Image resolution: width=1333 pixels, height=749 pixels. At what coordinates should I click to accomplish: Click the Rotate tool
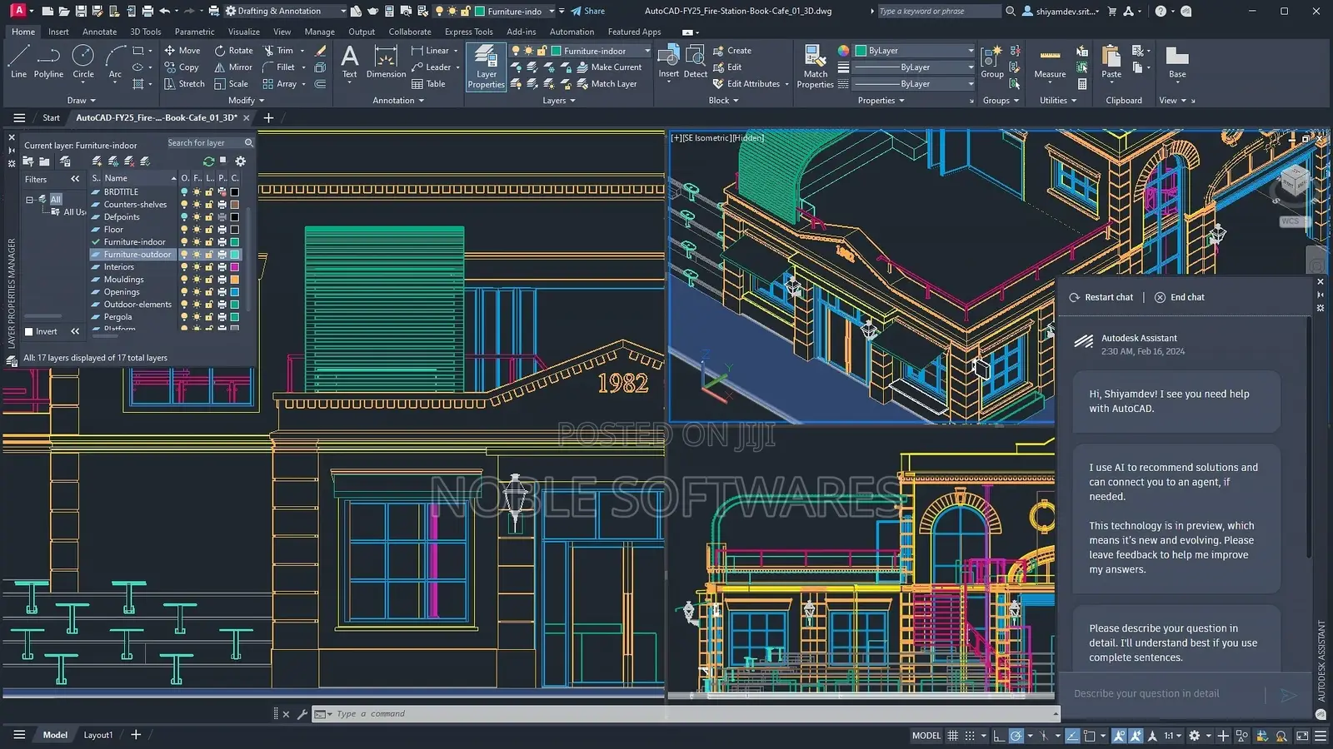coord(233,51)
